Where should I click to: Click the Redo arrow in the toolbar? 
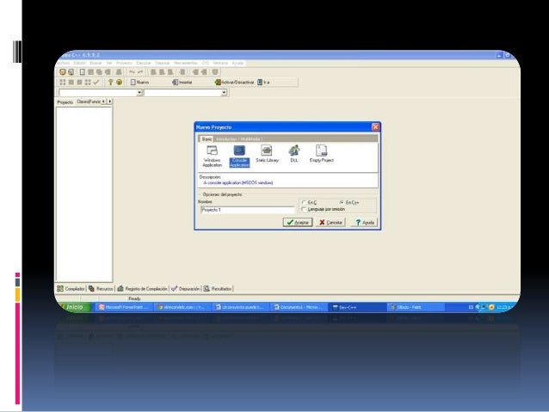[x=140, y=72]
